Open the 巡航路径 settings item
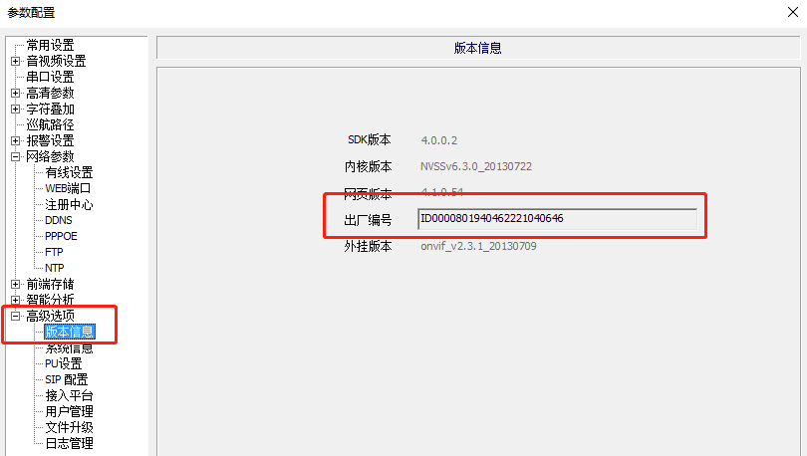Screen dimensions: 807x456 tap(50, 124)
